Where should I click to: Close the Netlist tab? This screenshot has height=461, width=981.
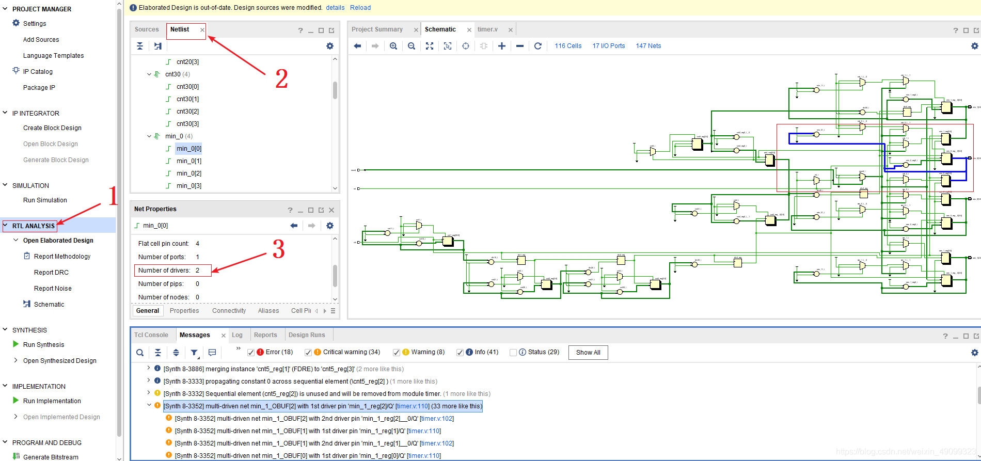pos(202,30)
